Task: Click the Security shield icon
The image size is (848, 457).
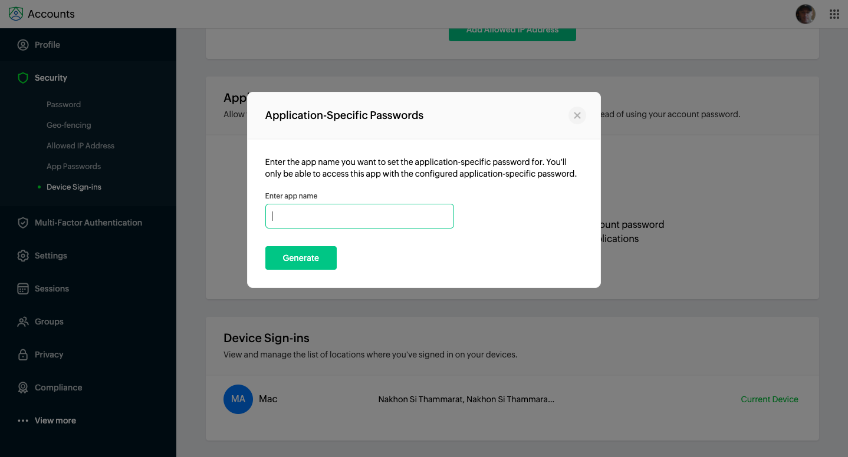Action: click(x=23, y=78)
